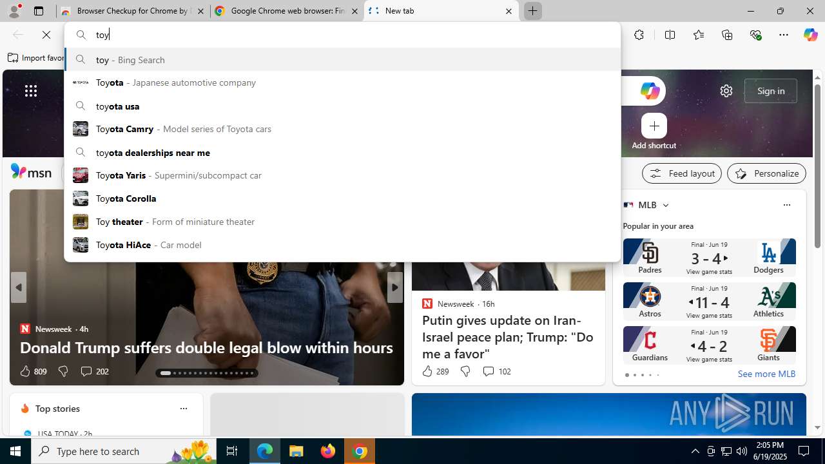Viewport: 825px width, 464px height.
Task: Click the Top stories heading
Action: tap(57, 409)
